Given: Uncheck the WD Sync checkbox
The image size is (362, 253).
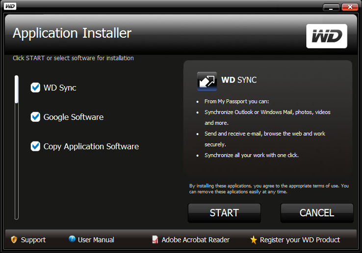Looking at the screenshot, I should (x=35, y=88).
